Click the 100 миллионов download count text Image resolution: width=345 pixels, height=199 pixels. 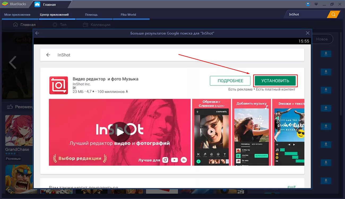113,92
